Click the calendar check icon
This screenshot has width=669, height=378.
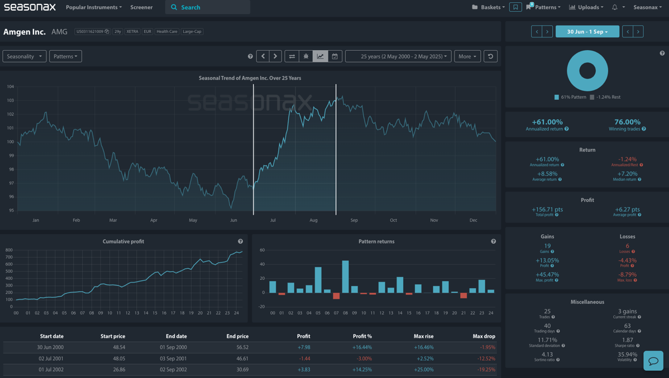point(335,56)
